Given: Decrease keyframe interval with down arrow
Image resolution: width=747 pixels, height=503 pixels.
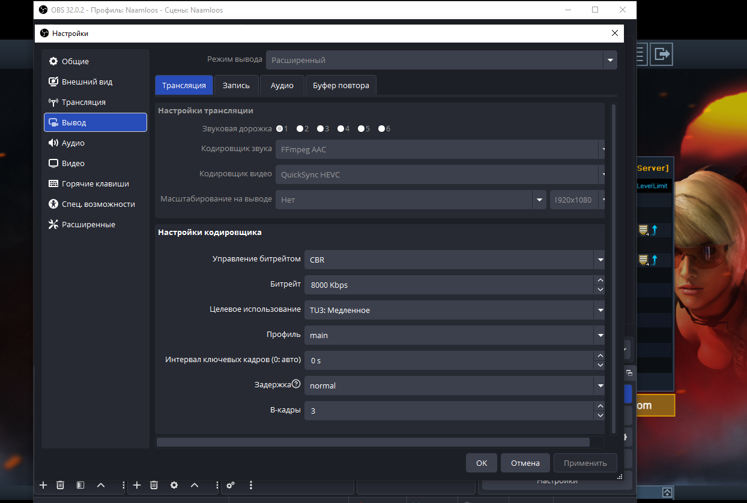Looking at the screenshot, I should click(x=599, y=365).
